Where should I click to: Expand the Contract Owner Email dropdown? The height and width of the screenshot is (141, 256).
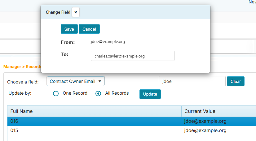tap(76, 81)
